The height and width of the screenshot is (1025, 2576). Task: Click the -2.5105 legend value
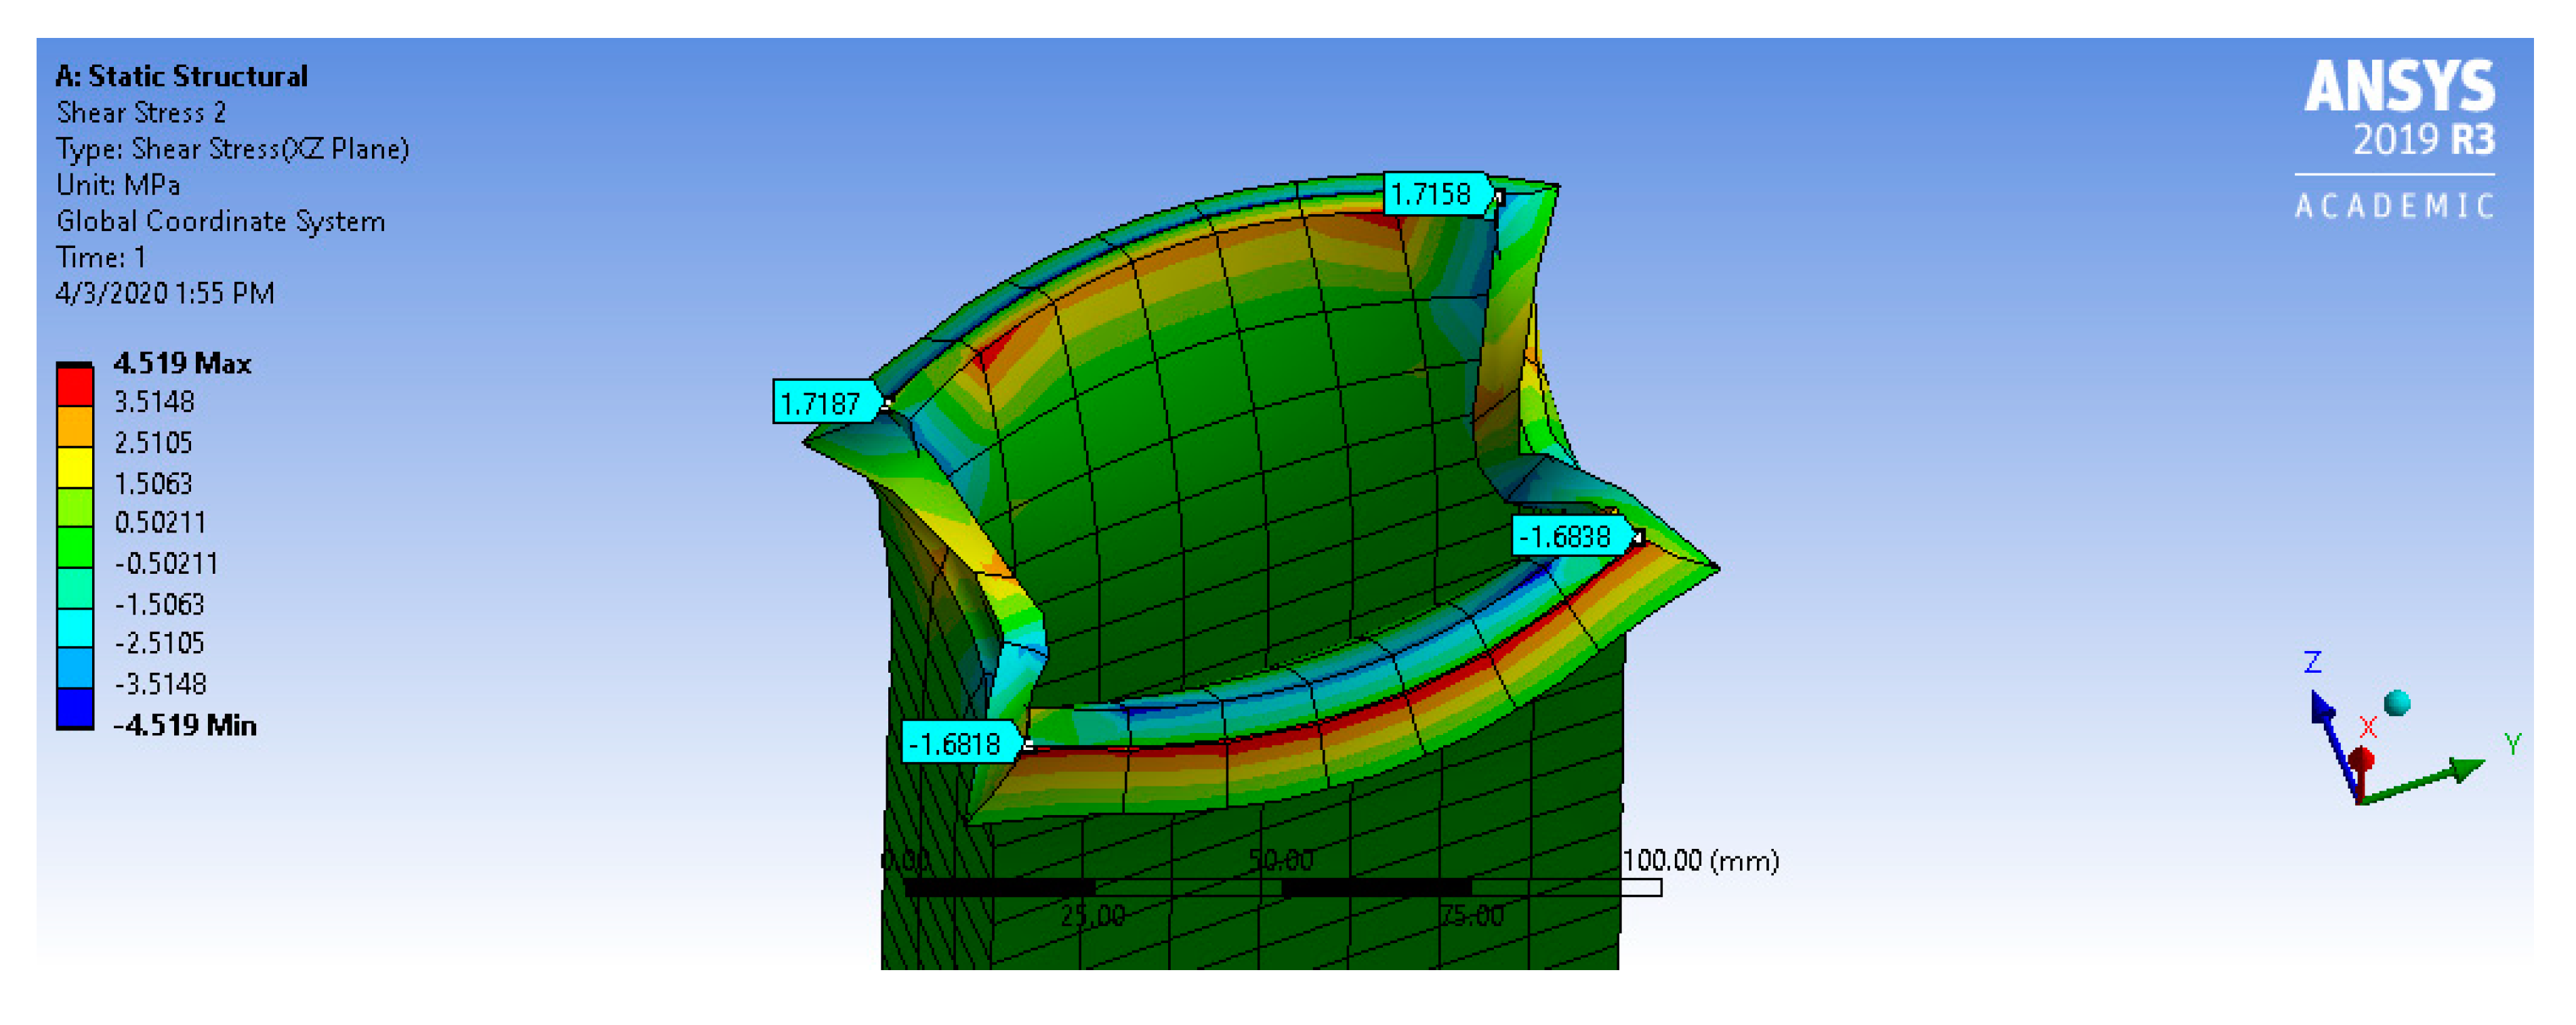click(160, 643)
